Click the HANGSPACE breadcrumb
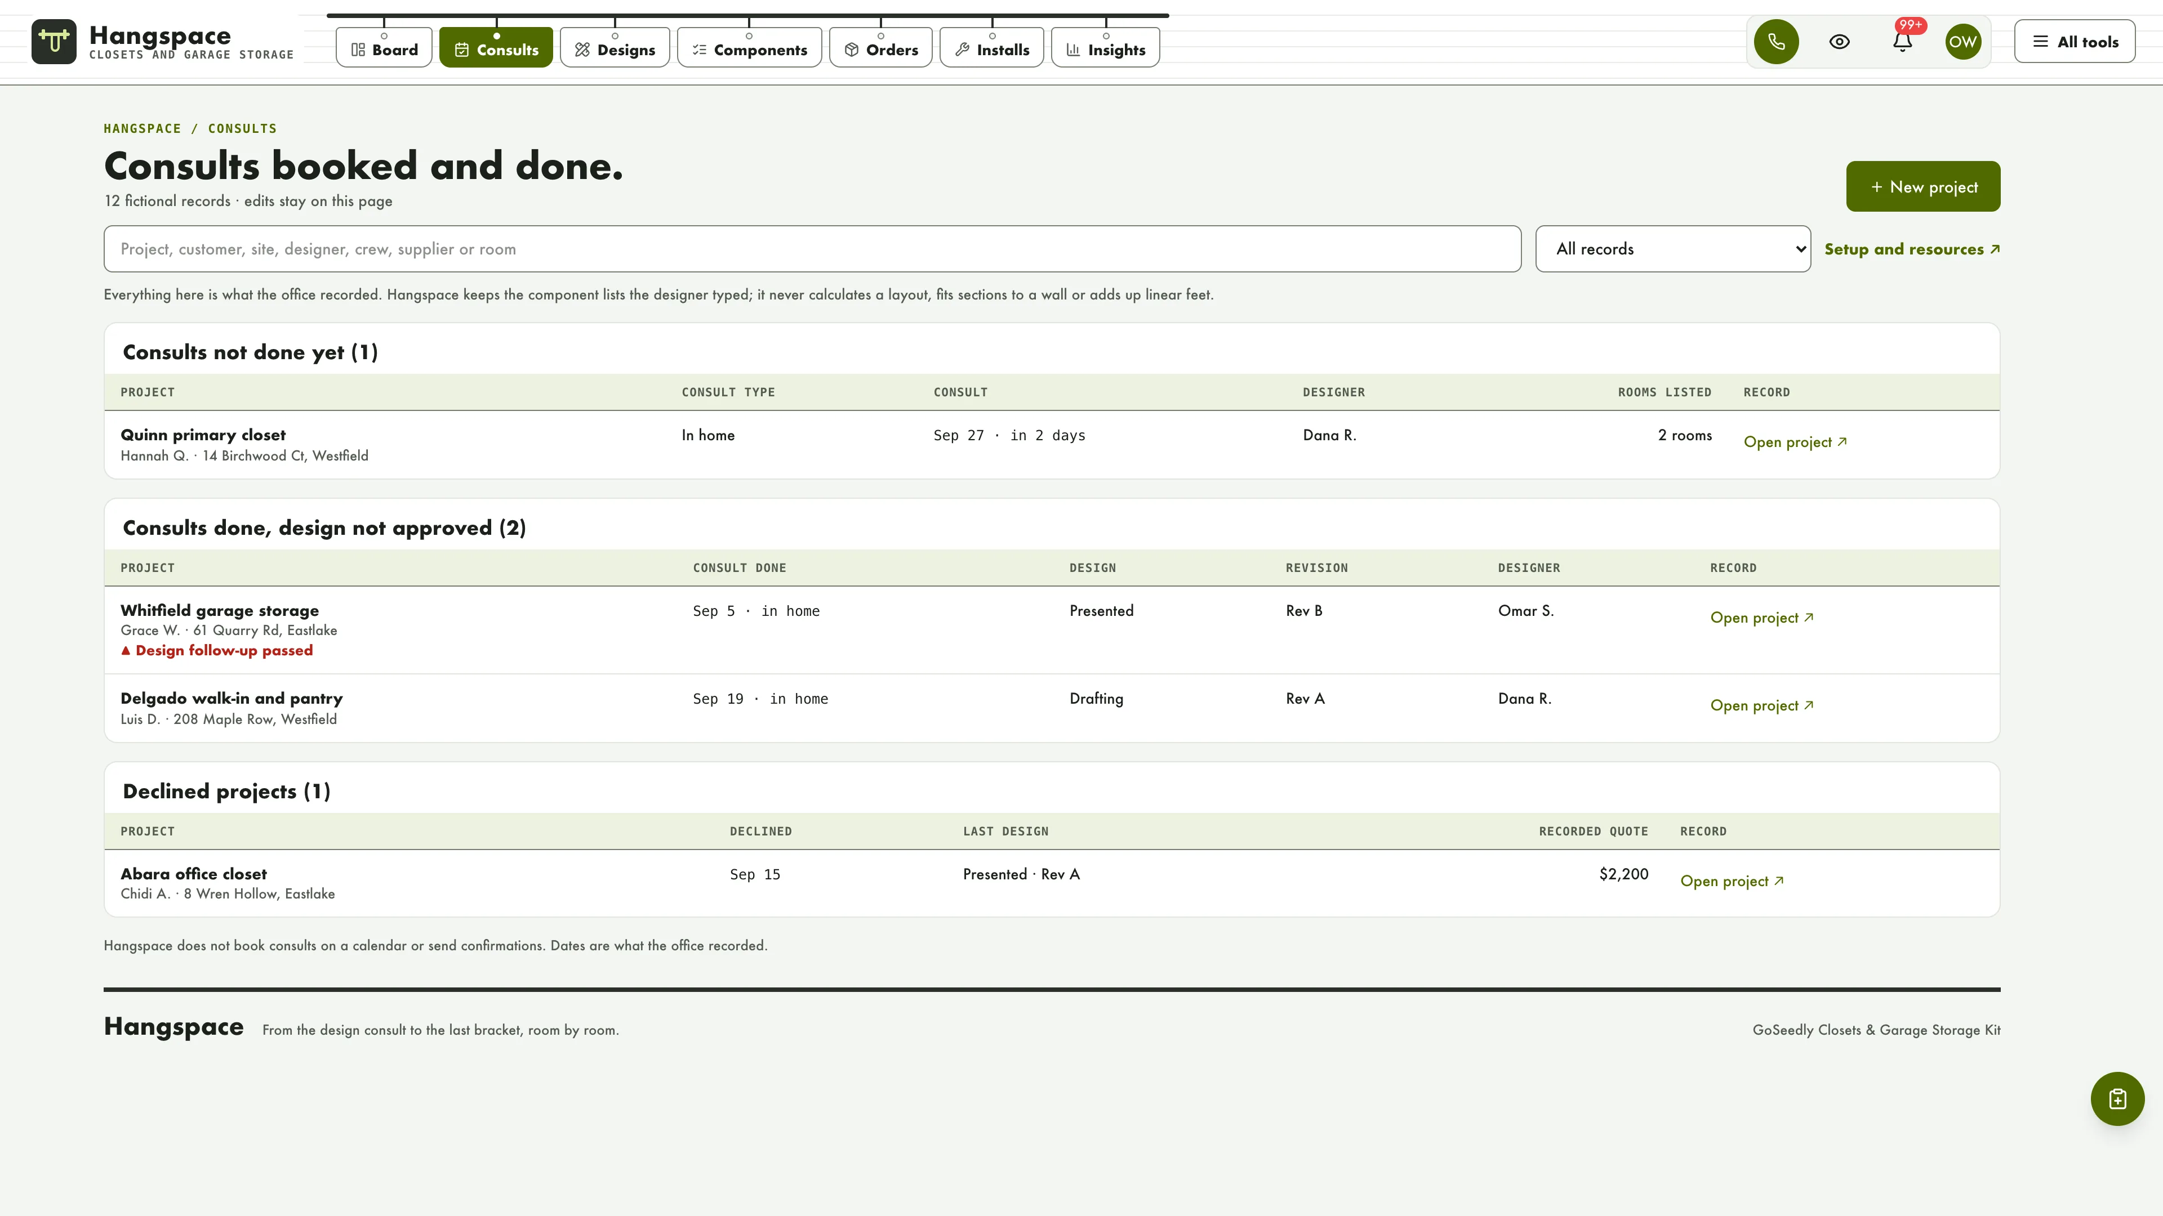2163x1216 pixels. coord(142,128)
